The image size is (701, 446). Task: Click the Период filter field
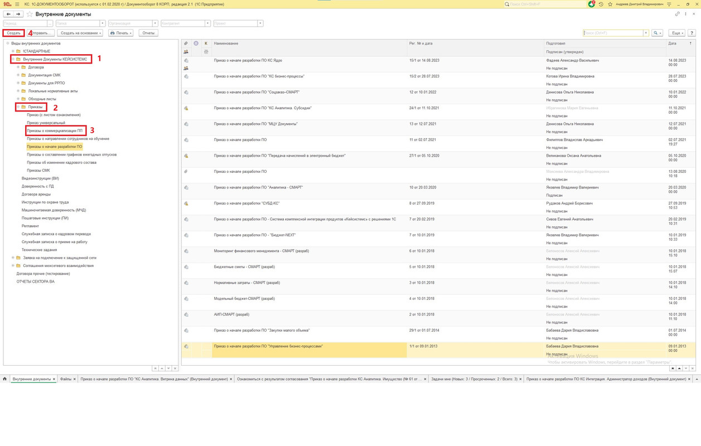[x=25, y=23]
